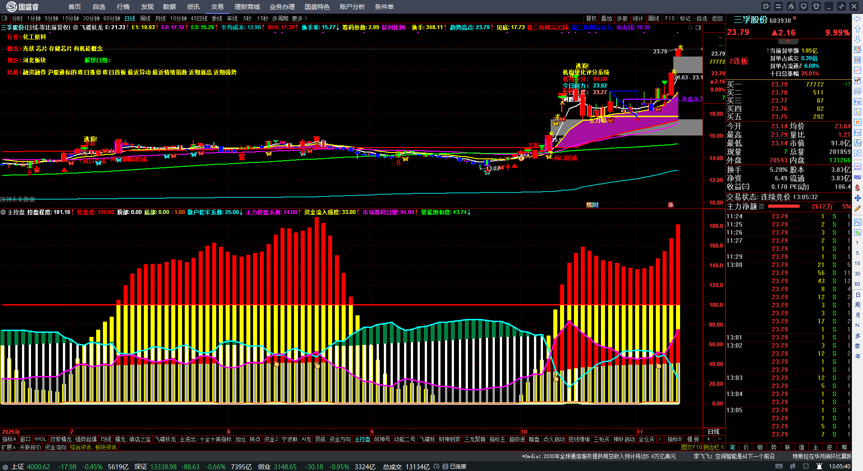Image resolution: width=863 pixels, height=471 pixels.
Task: Select the pencil drawing tool icon
Action: coord(858,209)
